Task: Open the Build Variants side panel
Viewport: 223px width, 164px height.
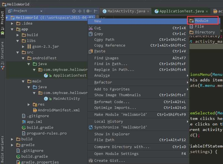Action: click(2, 149)
